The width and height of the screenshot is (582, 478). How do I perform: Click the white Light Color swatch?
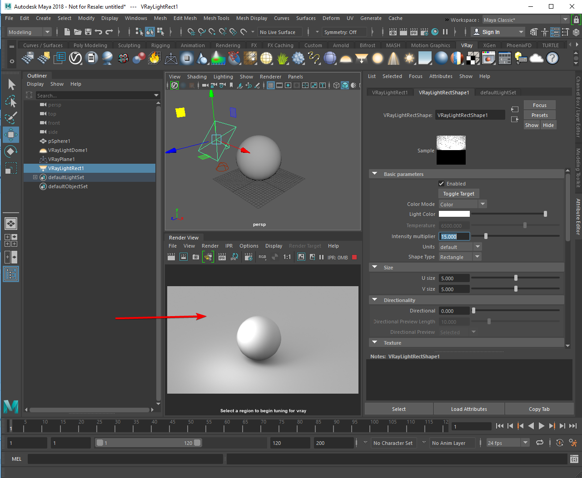pyautogui.click(x=454, y=214)
